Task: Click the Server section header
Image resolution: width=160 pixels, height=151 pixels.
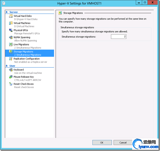Action: (30, 12)
